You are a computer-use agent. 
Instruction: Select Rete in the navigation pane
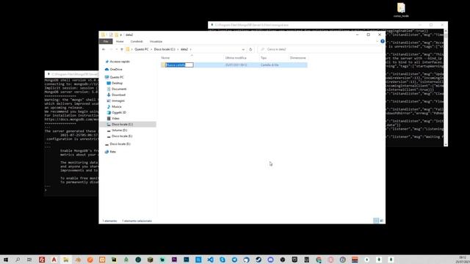pyautogui.click(x=112, y=152)
